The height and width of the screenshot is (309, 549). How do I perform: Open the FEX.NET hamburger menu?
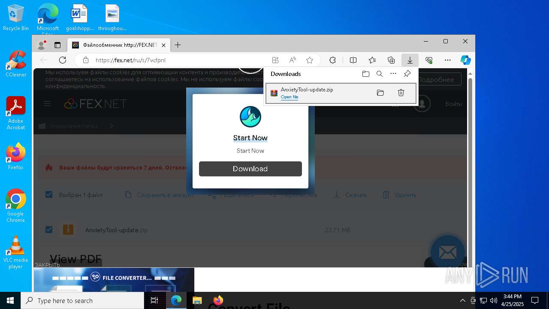click(47, 103)
